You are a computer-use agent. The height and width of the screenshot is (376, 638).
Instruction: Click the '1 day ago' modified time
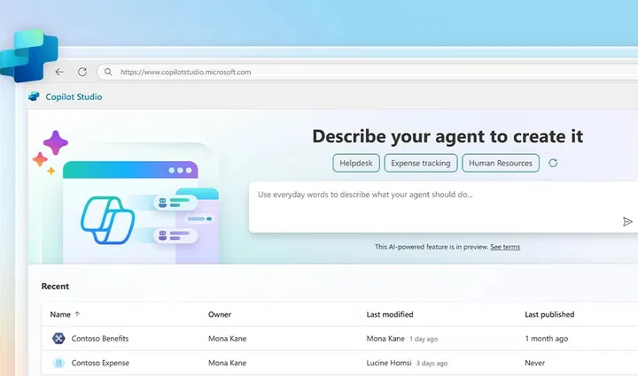[424, 339]
